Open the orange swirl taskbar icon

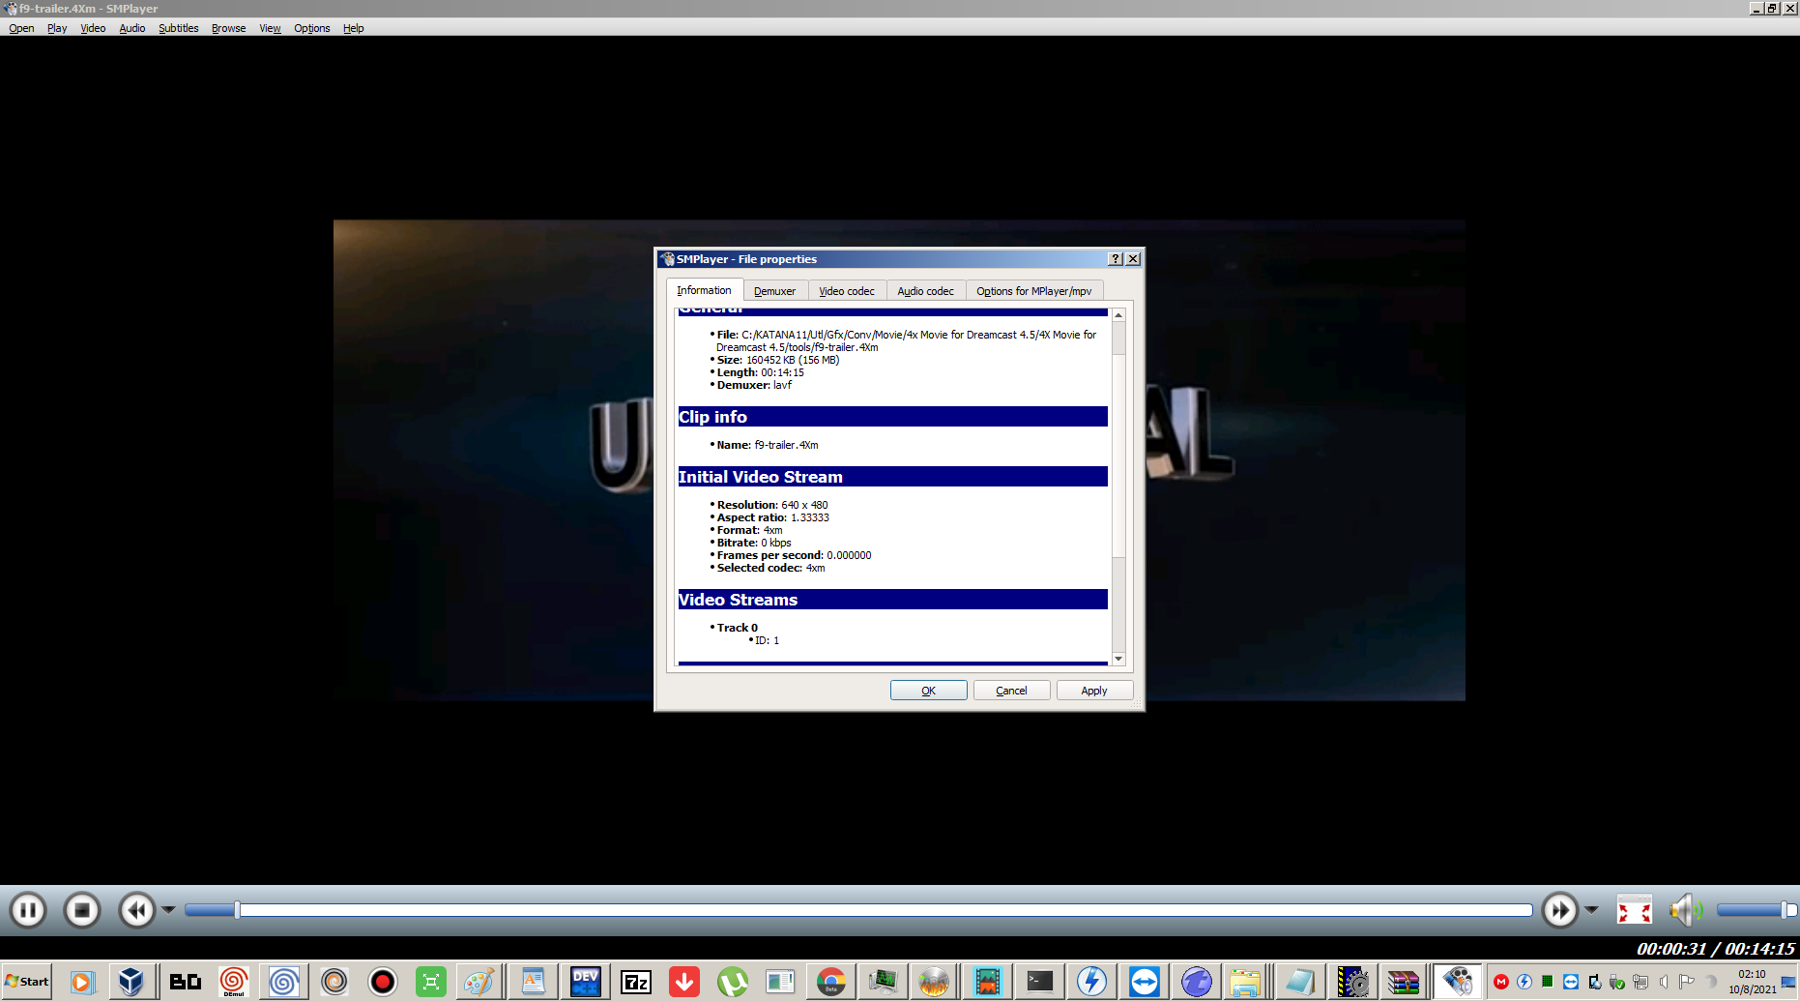334,983
